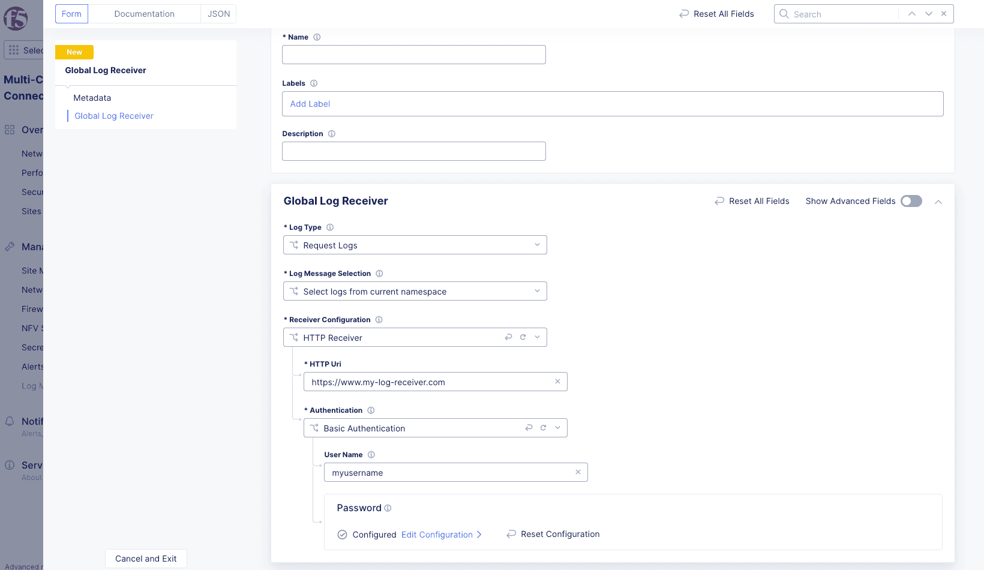Click inside the Name input field
The height and width of the screenshot is (570, 984).
click(x=413, y=55)
